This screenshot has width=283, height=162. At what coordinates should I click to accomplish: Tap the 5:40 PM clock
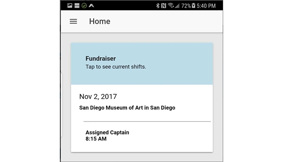coord(206,5)
